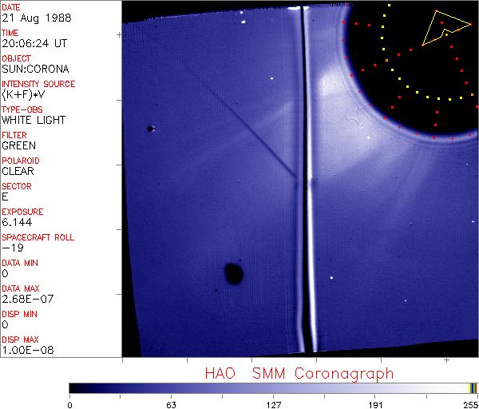Click the SPACECRAFT ROLL label

click(x=38, y=237)
